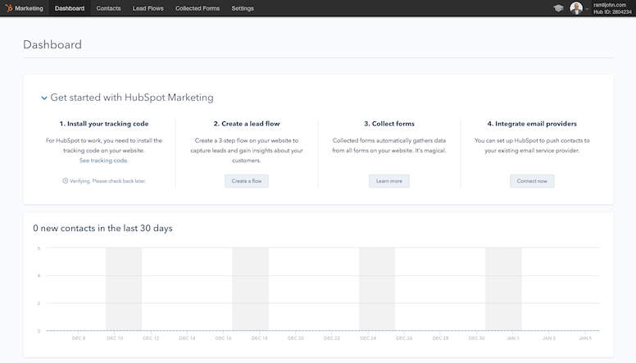
Task: Click the JAN 5 axis label
Action: click(585, 338)
